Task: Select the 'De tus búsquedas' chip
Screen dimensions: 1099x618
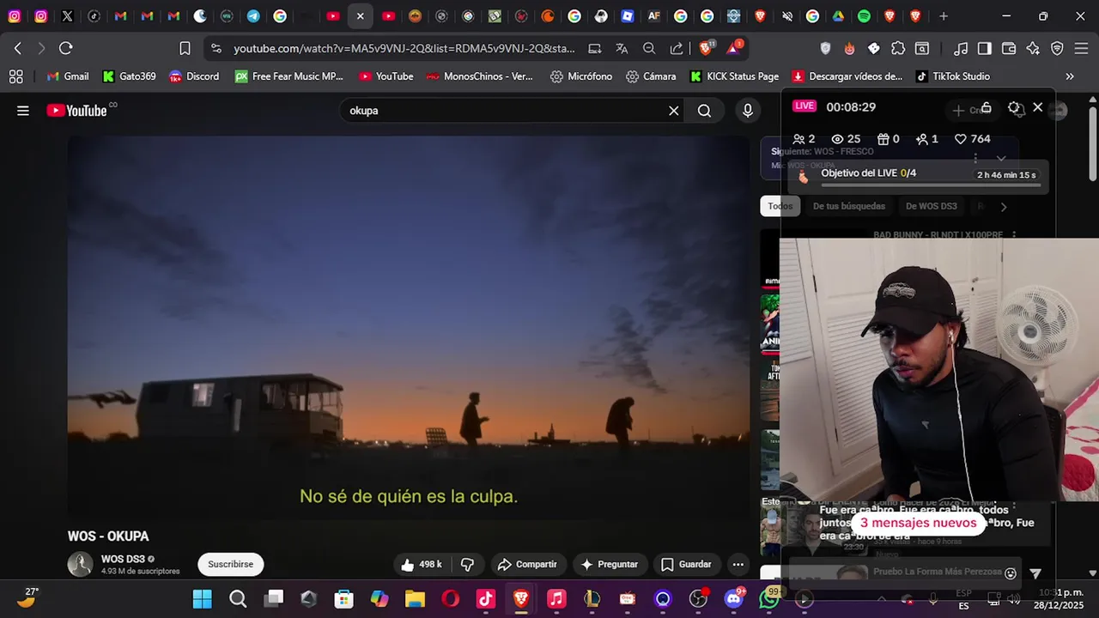Action: (849, 206)
